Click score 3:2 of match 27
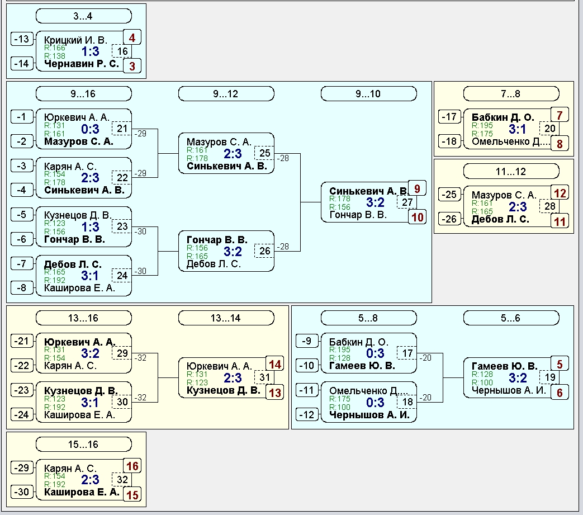 click(x=375, y=202)
